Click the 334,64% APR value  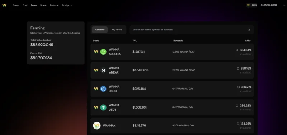pos(245,50)
